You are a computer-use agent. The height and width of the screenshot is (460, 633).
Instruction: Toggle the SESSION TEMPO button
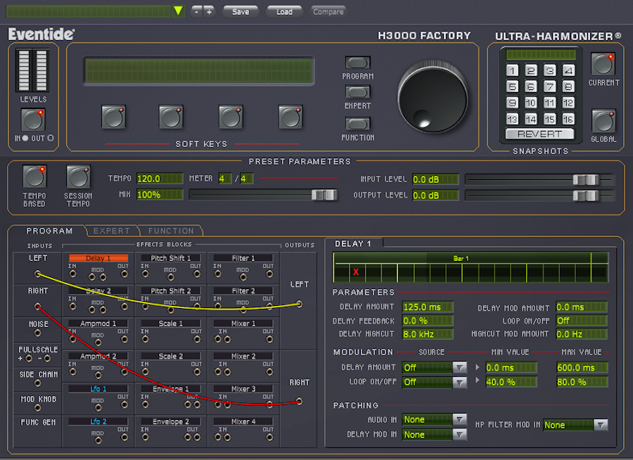(78, 177)
